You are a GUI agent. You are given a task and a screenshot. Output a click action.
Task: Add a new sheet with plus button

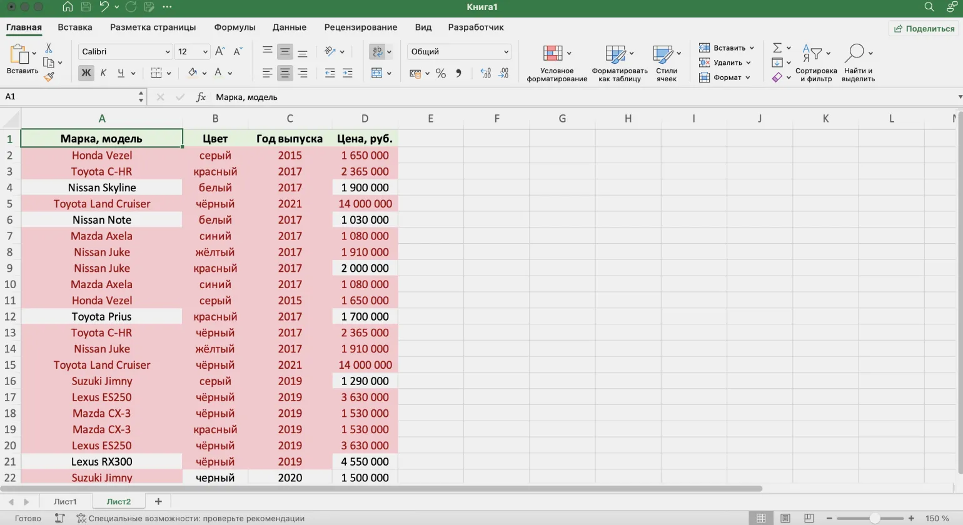click(x=158, y=501)
